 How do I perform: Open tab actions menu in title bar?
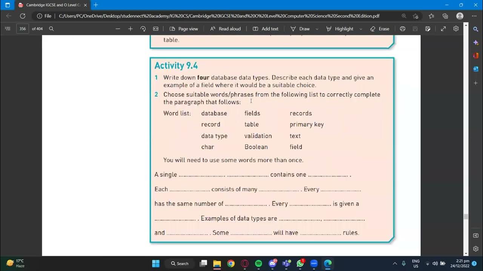tap(7, 5)
